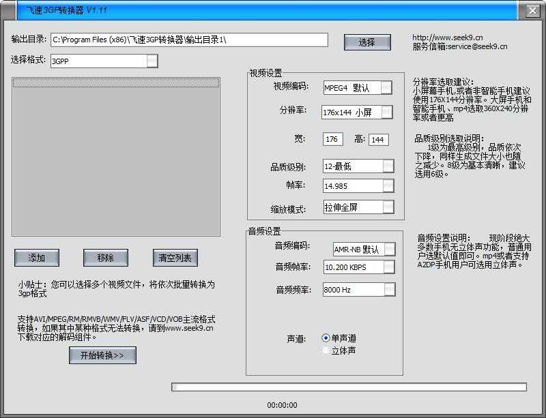This screenshot has width=546, height=418.
Task: Expand the 分辨率 resolution dropdown showing 176x144
Action: pos(386,112)
